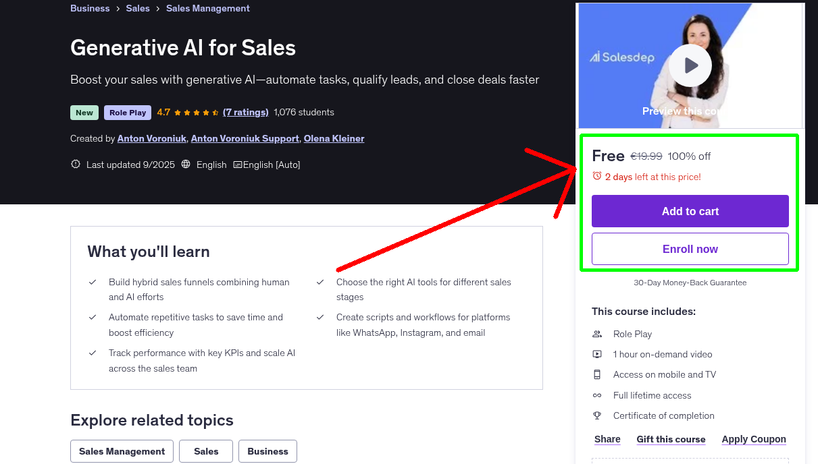Open Anton Voroniuk instructor profile
Image resolution: width=818 pixels, height=464 pixels.
(x=151, y=138)
